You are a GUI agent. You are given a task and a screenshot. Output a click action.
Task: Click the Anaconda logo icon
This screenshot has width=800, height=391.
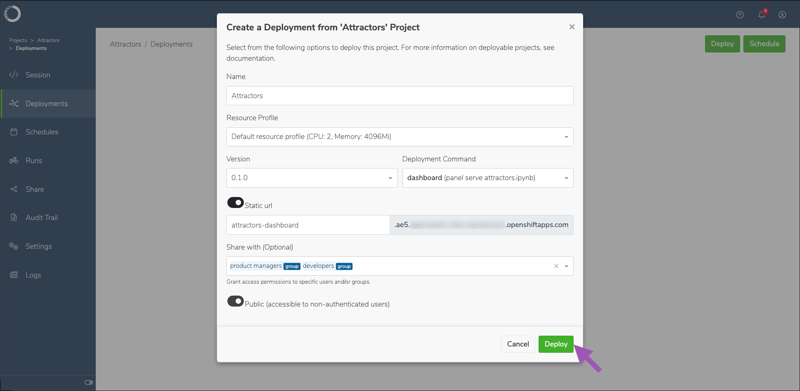click(x=12, y=14)
